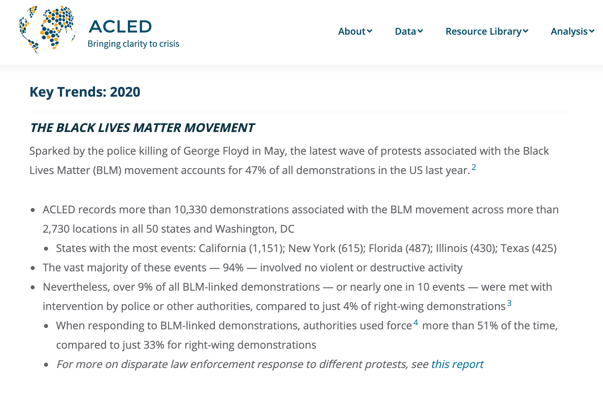This screenshot has height=394, width=603.
Task: Open the Resource Library menu
Action: point(483,31)
